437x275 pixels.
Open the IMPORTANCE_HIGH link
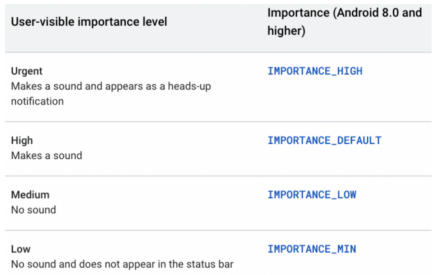pos(315,71)
